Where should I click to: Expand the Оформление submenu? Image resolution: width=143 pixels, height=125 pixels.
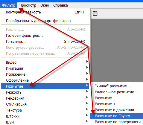pyautogui.click(x=45, y=80)
